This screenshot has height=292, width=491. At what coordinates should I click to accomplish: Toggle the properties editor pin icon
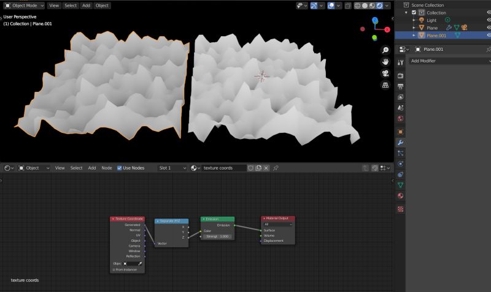click(x=488, y=50)
